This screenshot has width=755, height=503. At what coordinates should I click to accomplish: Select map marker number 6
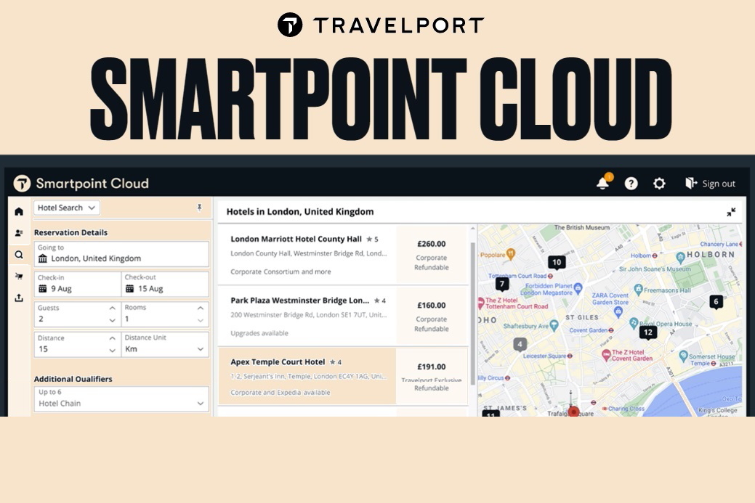[716, 302]
